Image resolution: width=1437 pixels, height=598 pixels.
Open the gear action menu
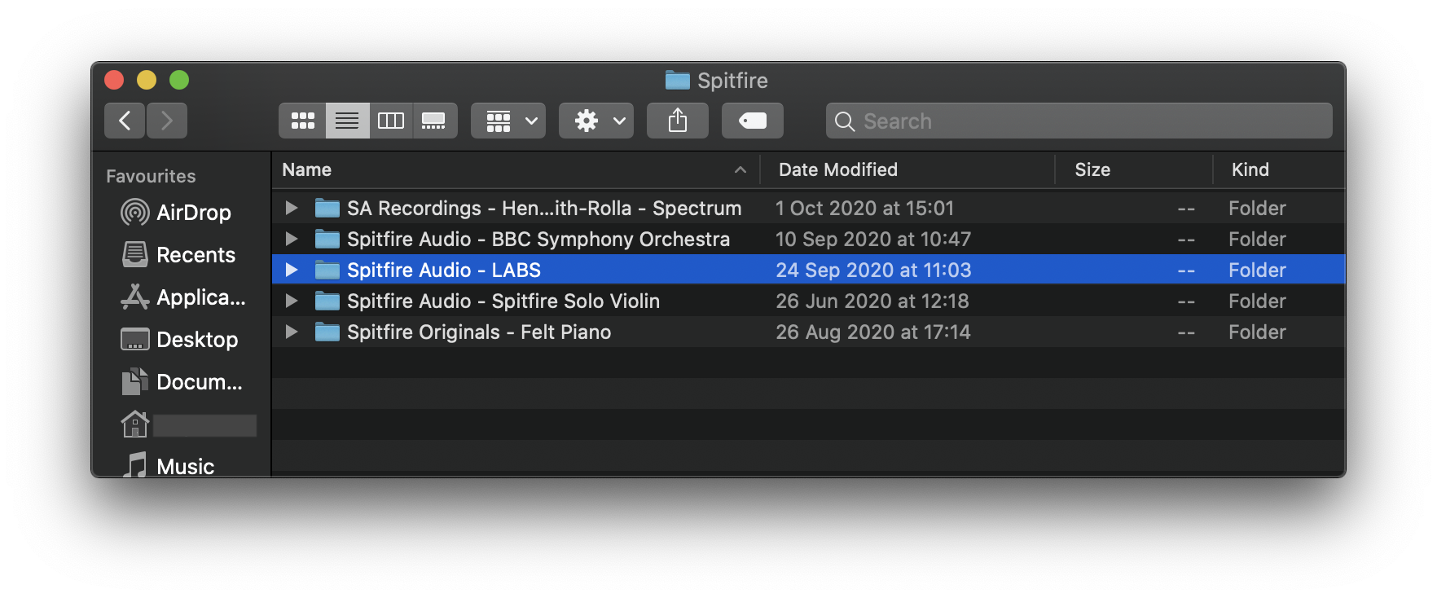click(596, 121)
